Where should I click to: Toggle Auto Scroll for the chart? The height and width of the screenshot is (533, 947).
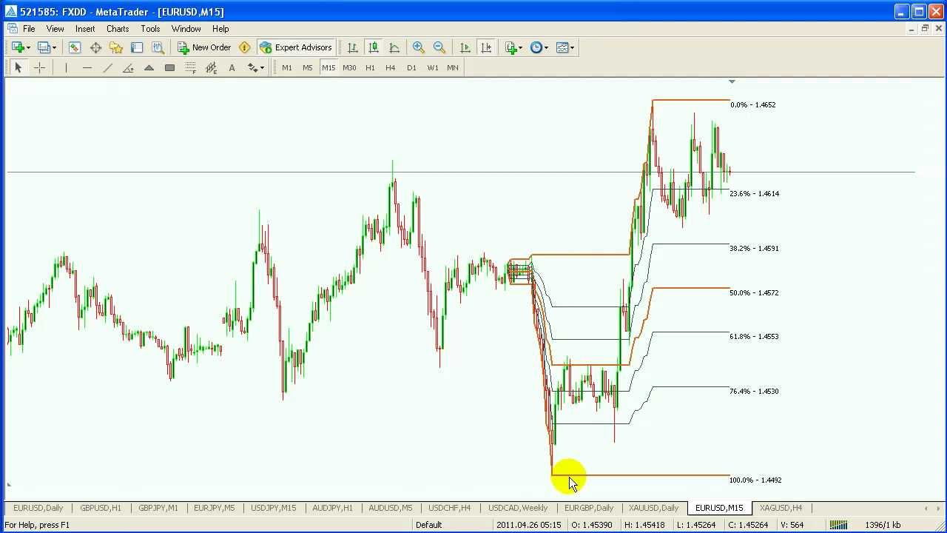click(x=465, y=47)
